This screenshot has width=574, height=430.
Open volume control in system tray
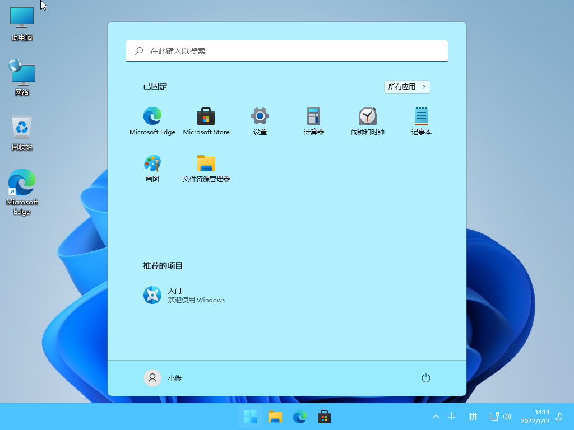pyautogui.click(x=507, y=417)
